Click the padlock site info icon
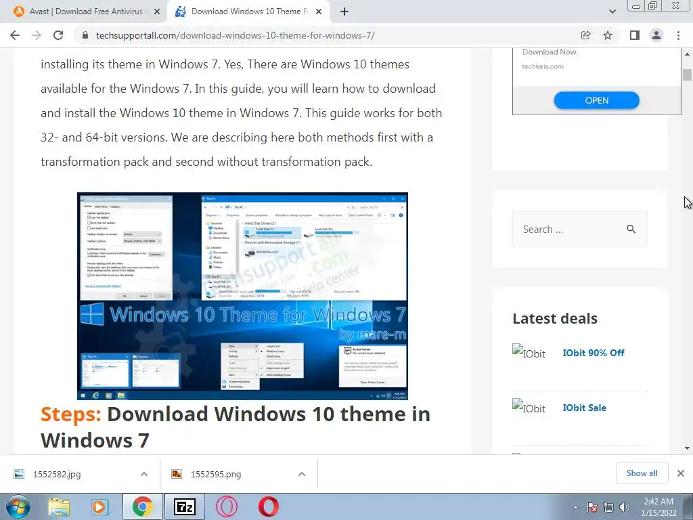 [x=85, y=35]
